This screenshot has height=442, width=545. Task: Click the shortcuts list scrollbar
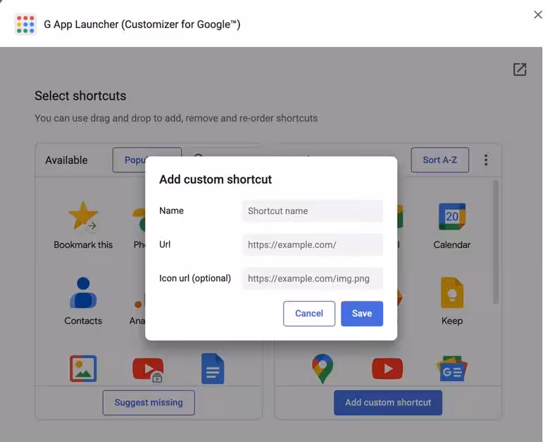496,242
